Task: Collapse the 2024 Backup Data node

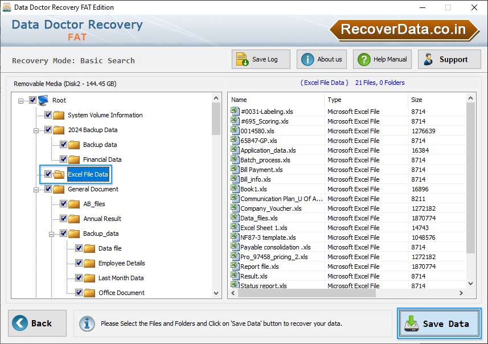Action: (x=36, y=130)
